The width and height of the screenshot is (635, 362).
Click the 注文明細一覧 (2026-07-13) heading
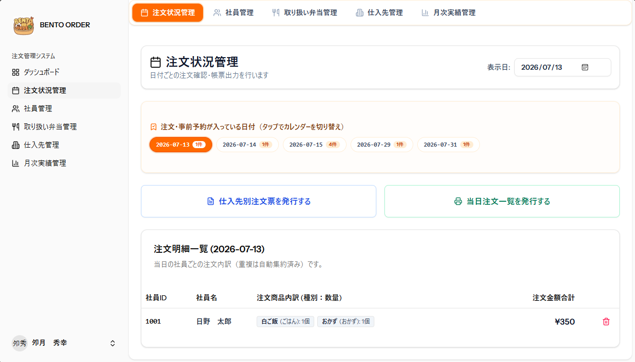tap(209, 249)
